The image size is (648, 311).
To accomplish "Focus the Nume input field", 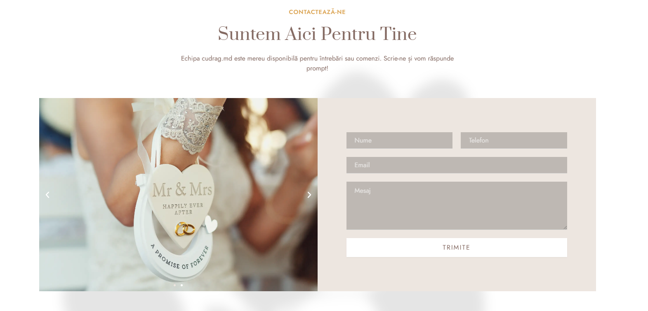I will point(399,140).
